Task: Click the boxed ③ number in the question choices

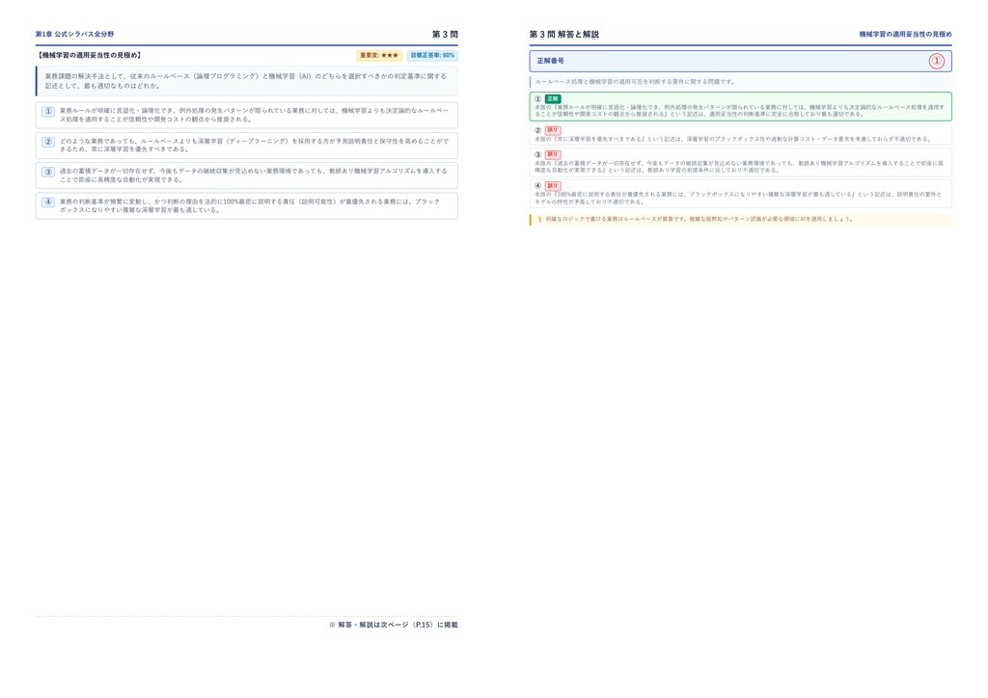Action: click(48, 172)
